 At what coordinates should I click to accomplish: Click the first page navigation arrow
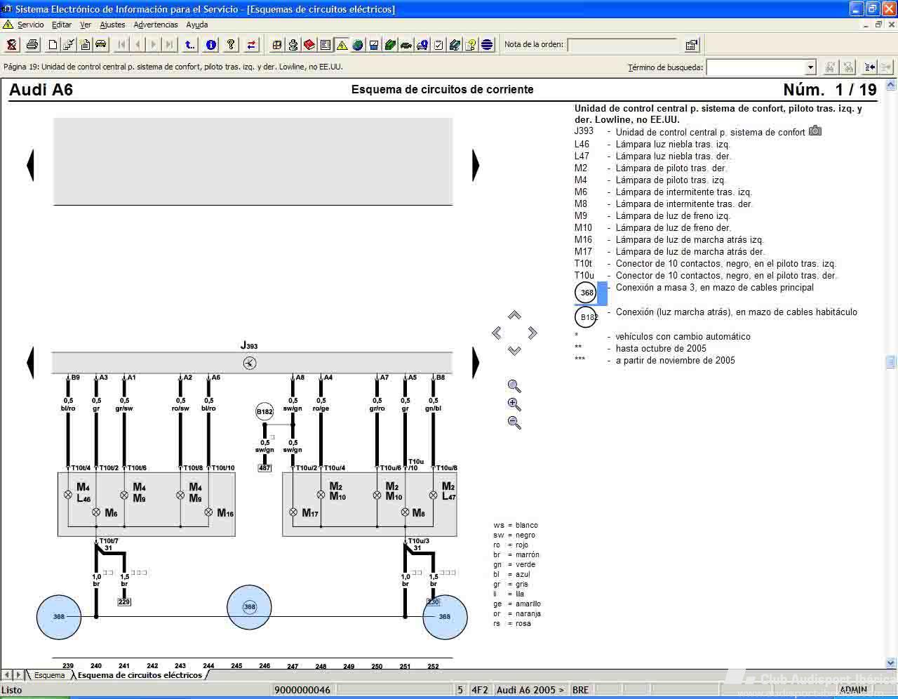coord(121,45)
